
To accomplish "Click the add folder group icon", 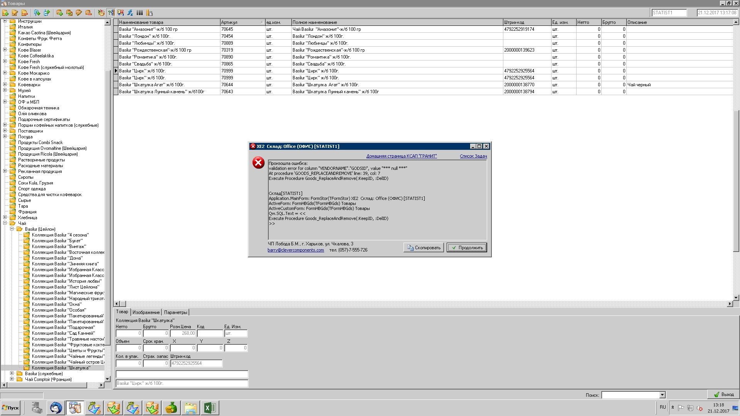I will 5,13.
